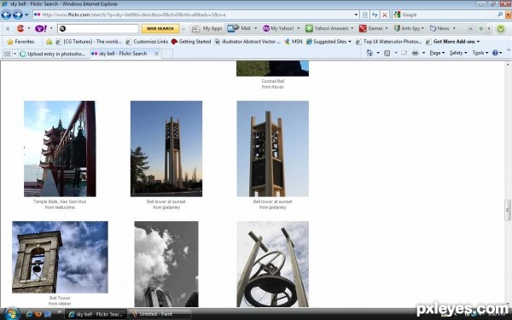Expand the Suggested Sites dropdown

(350, 42)
